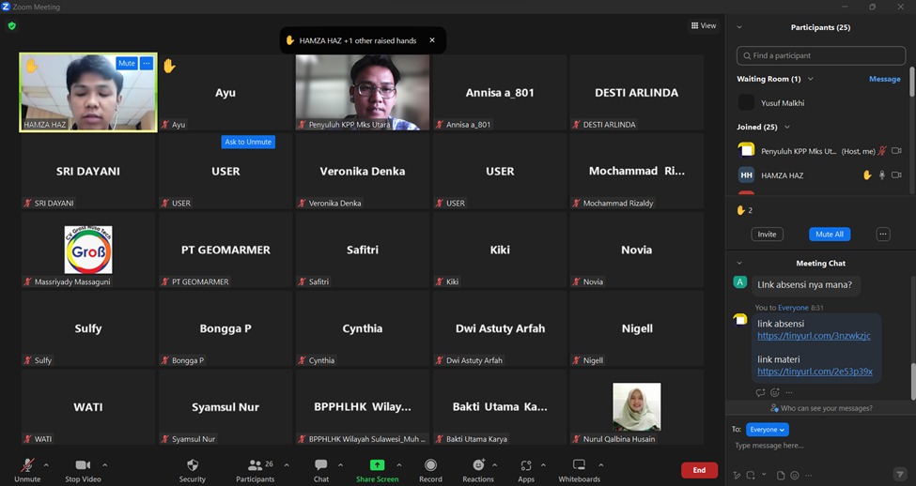
Task: Open the Apps panel
Action: [x=526, y=465]
